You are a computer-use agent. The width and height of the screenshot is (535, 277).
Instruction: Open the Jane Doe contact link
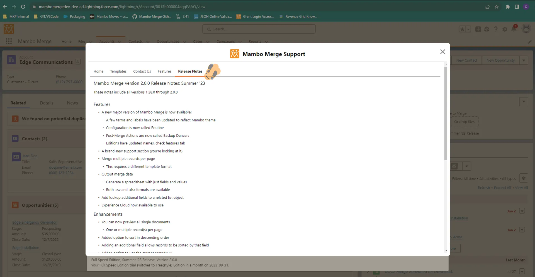tap(30, 156)
